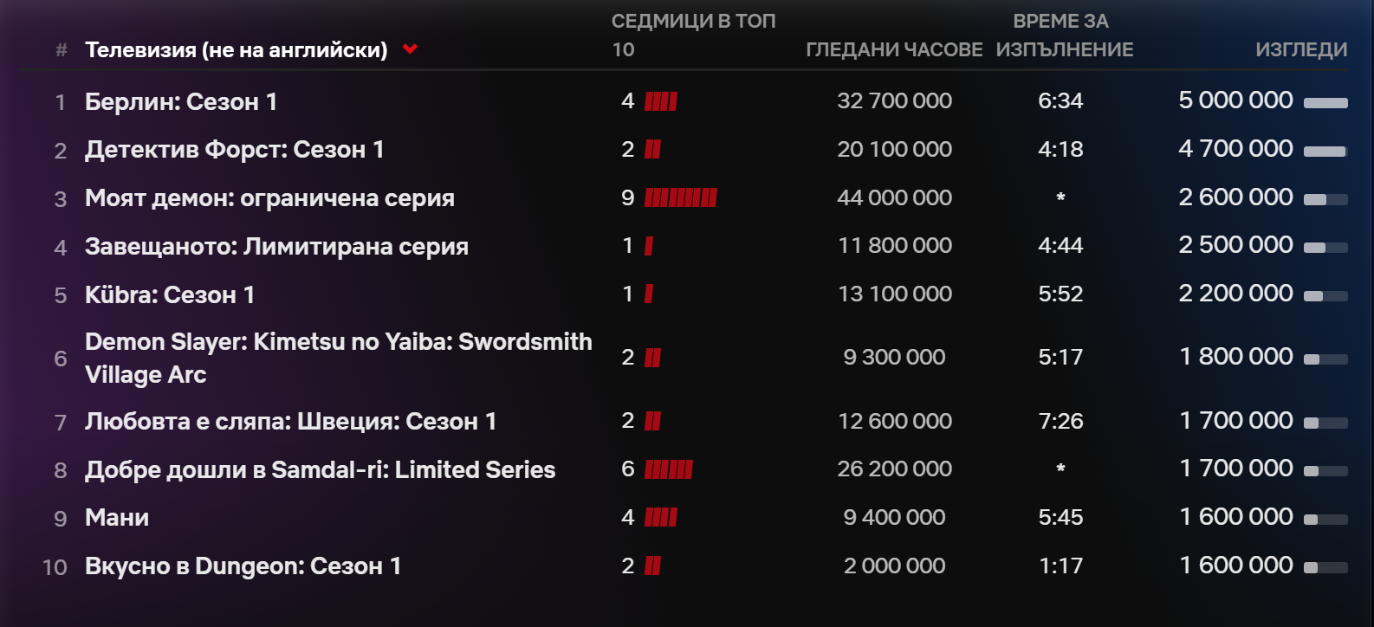This screenshot has height=627, width=1374.
Task: Open Детектив Форст: Сезон 1 entry
Action: (x=234, y=150)
